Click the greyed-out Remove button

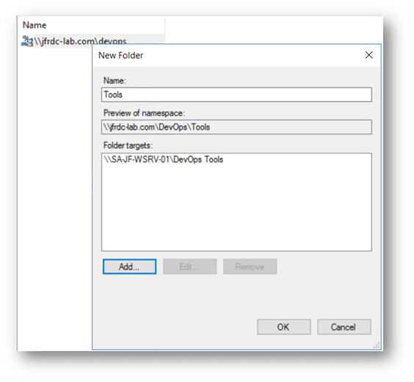coord(250,267)
